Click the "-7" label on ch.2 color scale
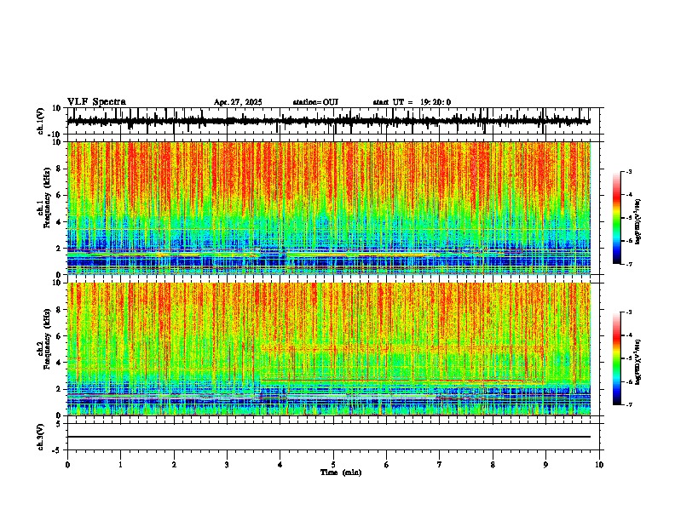Screen dimensions: 675x521 tap(628, 404)
